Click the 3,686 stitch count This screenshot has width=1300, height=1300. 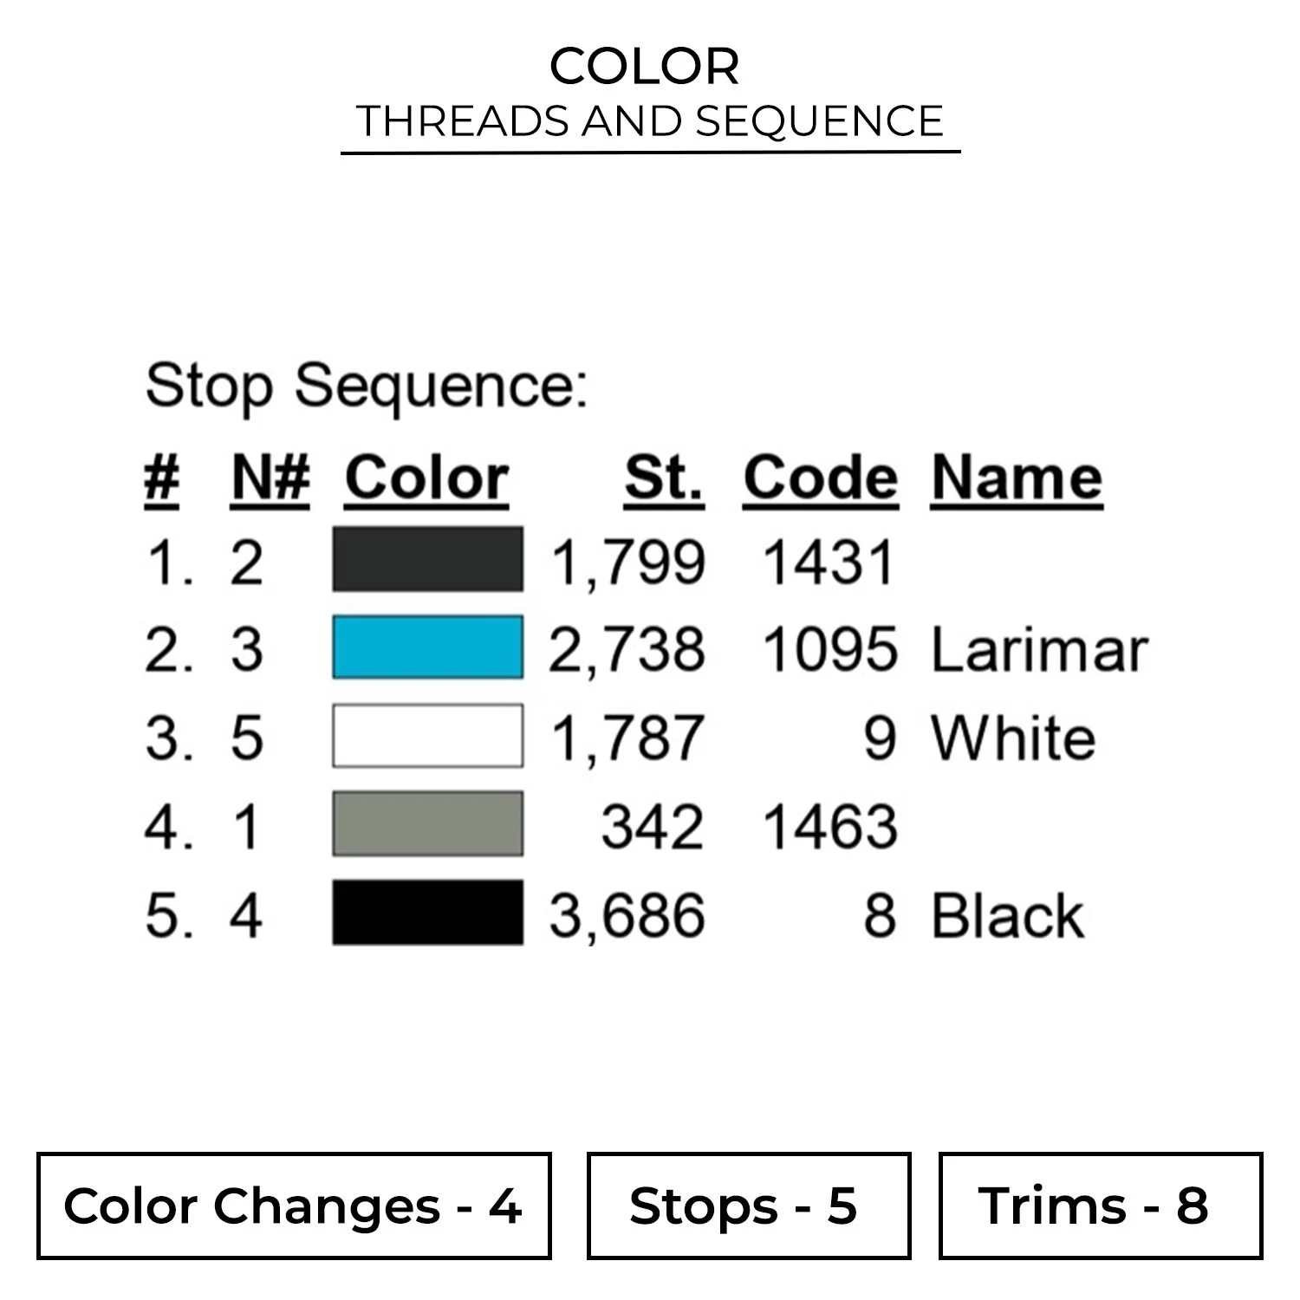click(x=627, y=916)
